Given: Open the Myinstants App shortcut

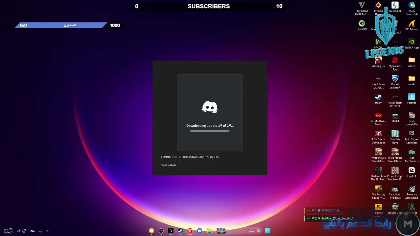Looking at the screenshot, I should point(395,64).
